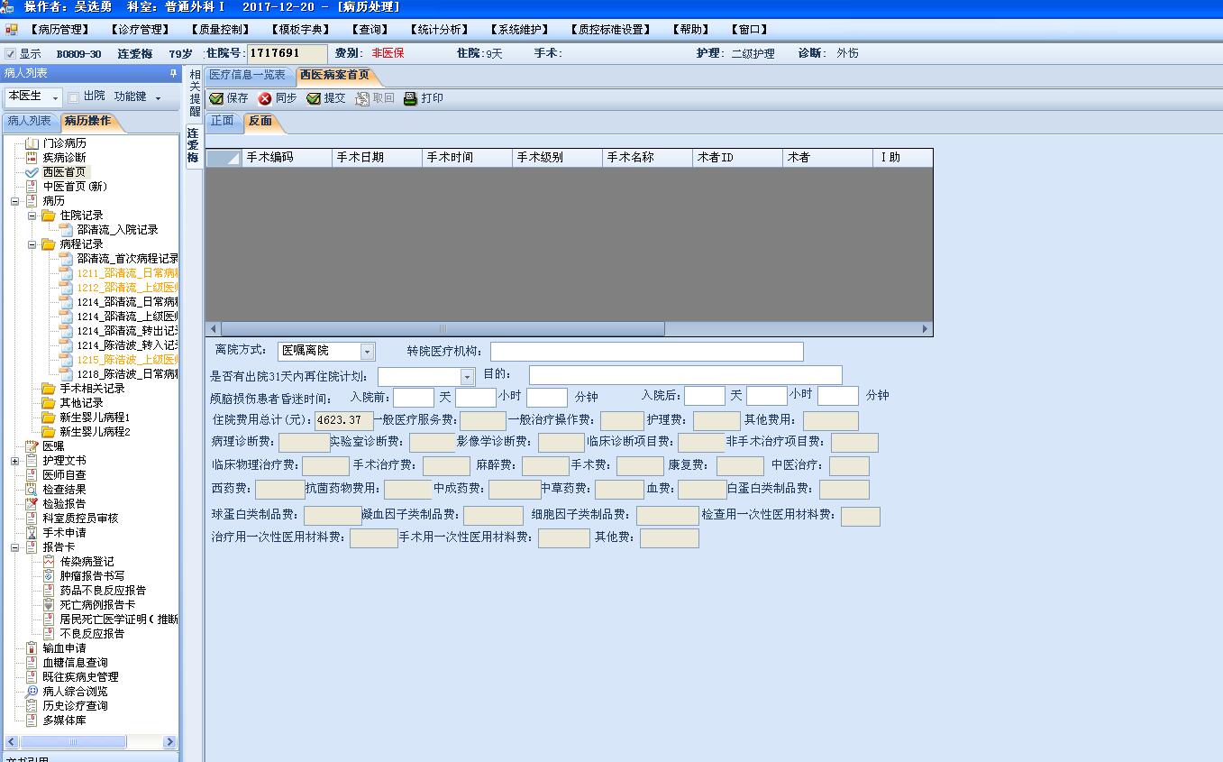Click the 病程记录 folder icon
The width and height of the screenshot is (1223, 762).
[x=49, y=244]
